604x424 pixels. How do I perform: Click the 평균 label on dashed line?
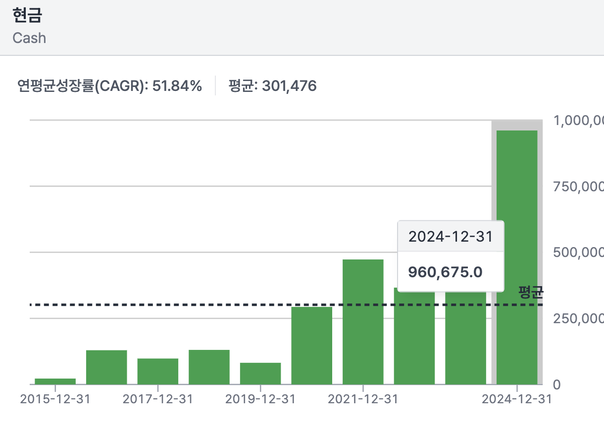pyautogui.click(x=530, y=293)
